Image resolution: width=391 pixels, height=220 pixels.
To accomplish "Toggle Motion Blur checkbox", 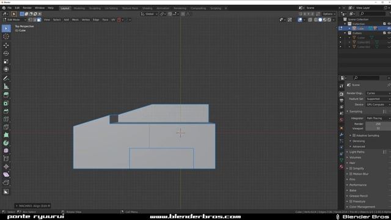I will [x=351, y=174].
